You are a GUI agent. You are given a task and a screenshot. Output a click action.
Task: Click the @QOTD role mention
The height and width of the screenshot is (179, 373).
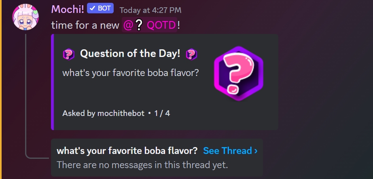[x=150, y=25]
